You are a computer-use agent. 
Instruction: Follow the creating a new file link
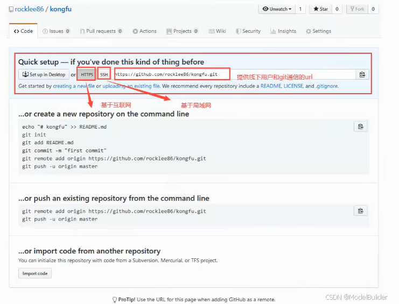(x=74, y=86)
